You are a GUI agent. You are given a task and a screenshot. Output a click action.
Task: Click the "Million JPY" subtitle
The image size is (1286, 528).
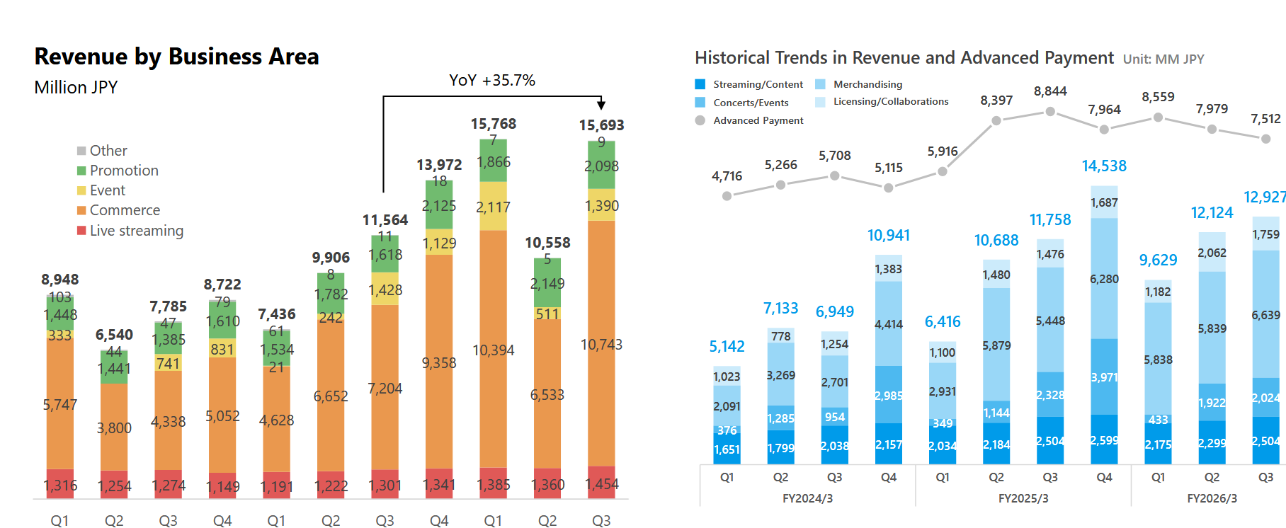[76, 87]
